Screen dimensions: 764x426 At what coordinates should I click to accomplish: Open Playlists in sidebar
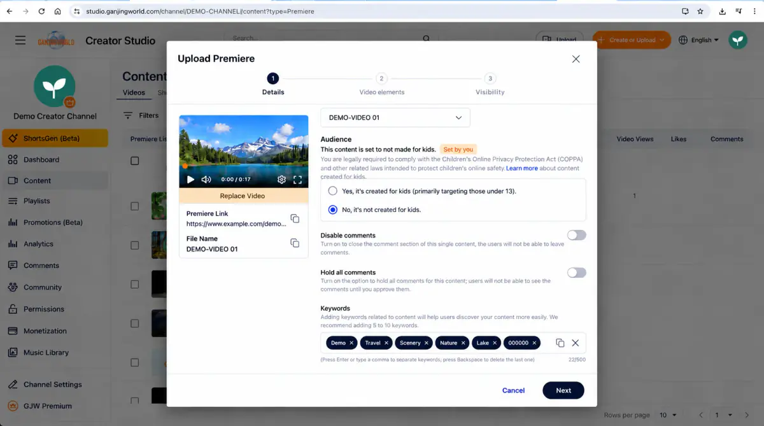pos(55,201)
